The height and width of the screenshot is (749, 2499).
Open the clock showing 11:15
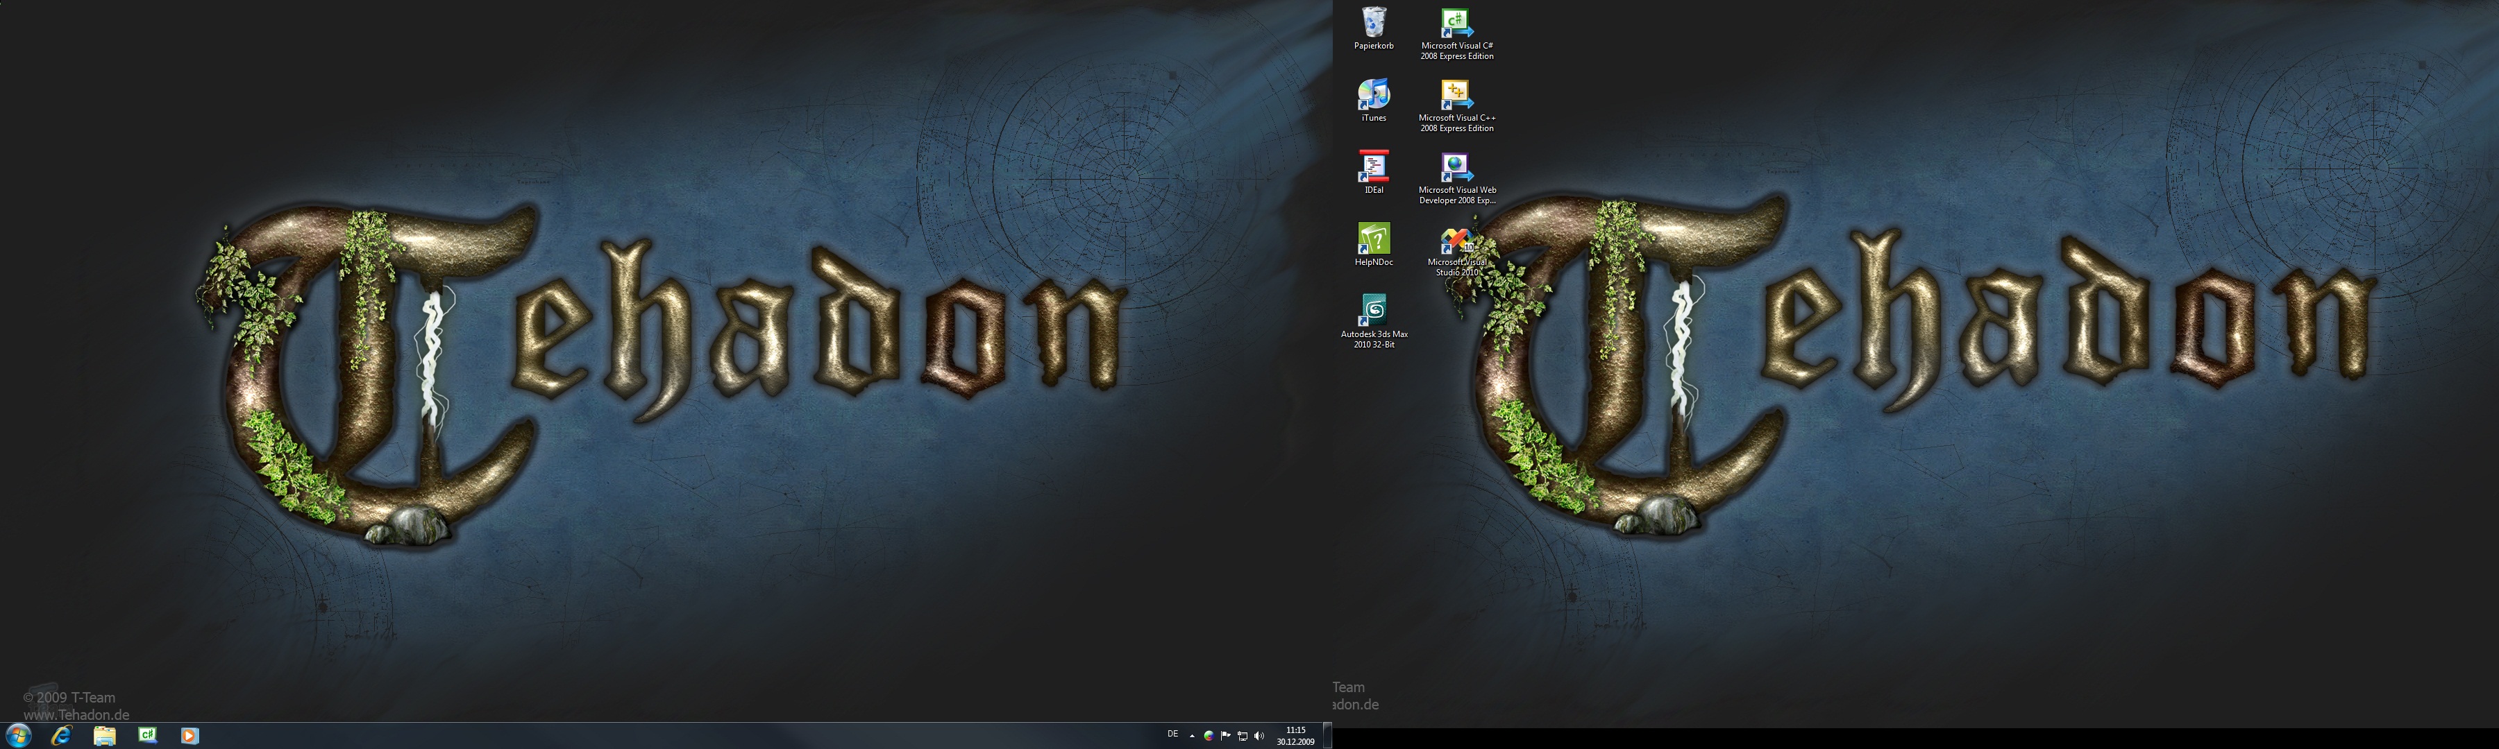(x=1295, y=735)
